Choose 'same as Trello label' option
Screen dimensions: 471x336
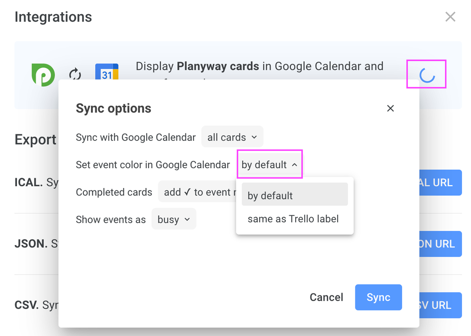tap(293, 219)
